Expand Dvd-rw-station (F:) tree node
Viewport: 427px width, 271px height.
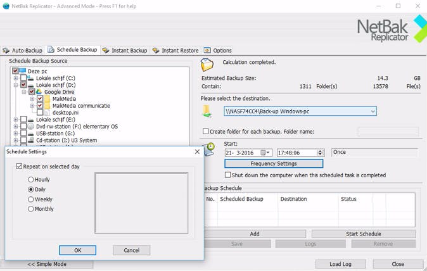tap(16, 126)
